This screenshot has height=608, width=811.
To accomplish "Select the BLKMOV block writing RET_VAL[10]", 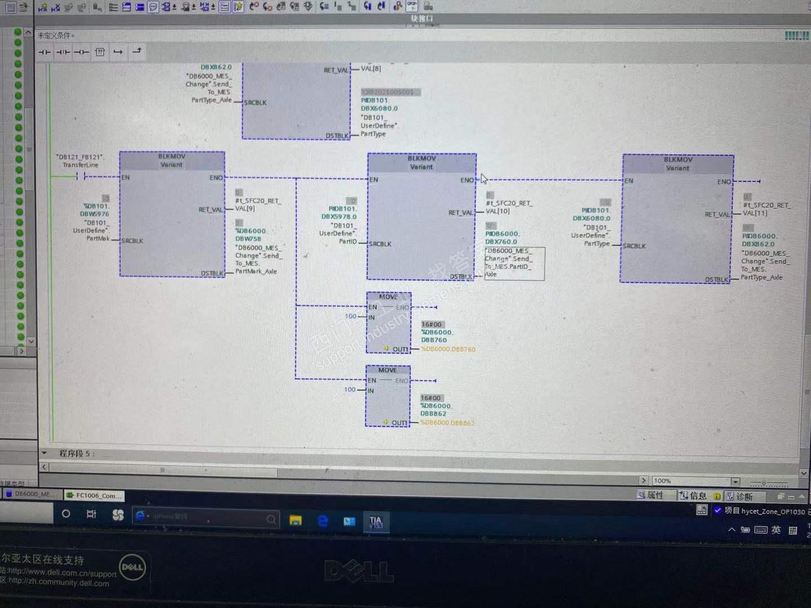I will tap(422, 217).
